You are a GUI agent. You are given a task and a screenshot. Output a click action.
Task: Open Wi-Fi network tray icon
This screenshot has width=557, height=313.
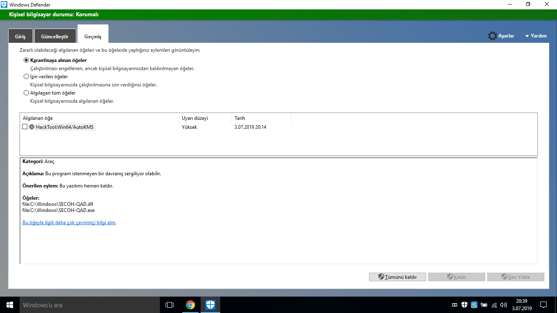pos(494,305)
